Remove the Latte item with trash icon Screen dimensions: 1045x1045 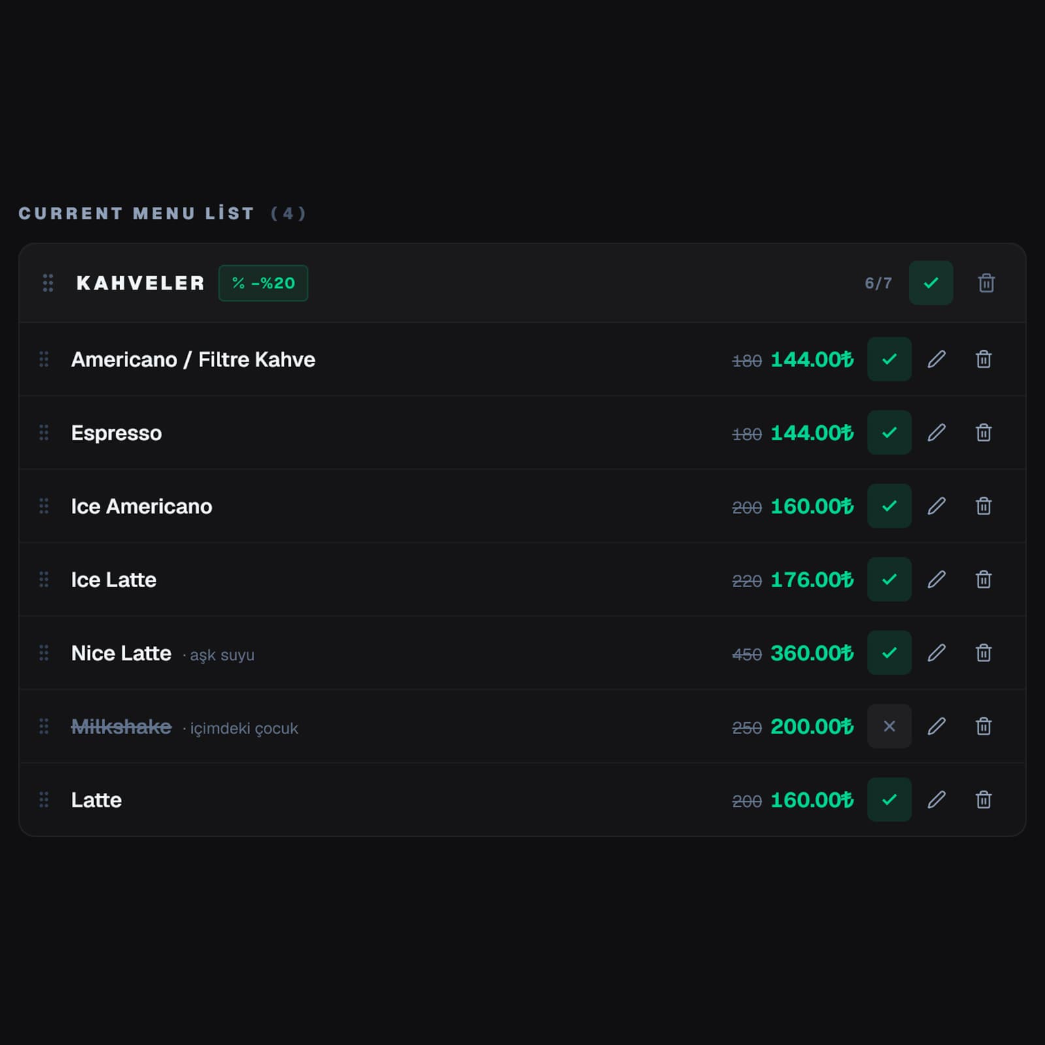(x=984, y=799)
